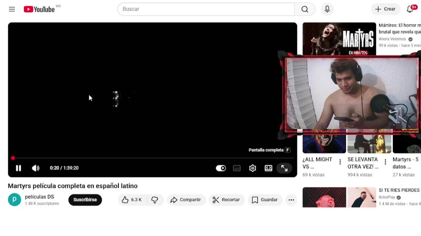Click the Recortar clip button
This screenshot has width=421, height=236.
(x=227, y=200)
